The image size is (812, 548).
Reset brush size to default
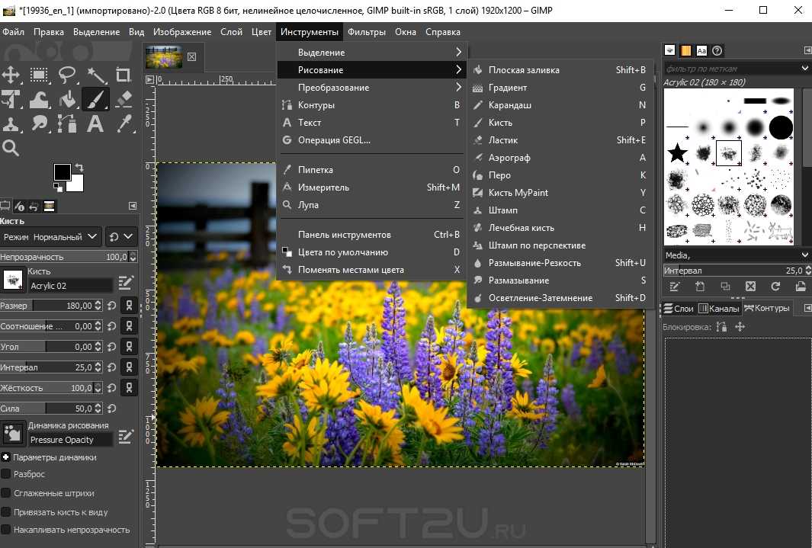point(111,306)
